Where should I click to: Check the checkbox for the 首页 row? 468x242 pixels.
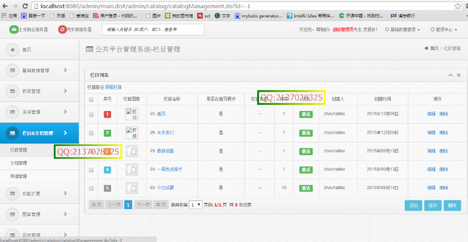(x=92, y=114)
